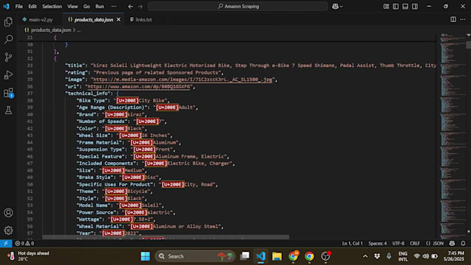
Task: Click line number 45 in the gutter
Action: (30, 149)
